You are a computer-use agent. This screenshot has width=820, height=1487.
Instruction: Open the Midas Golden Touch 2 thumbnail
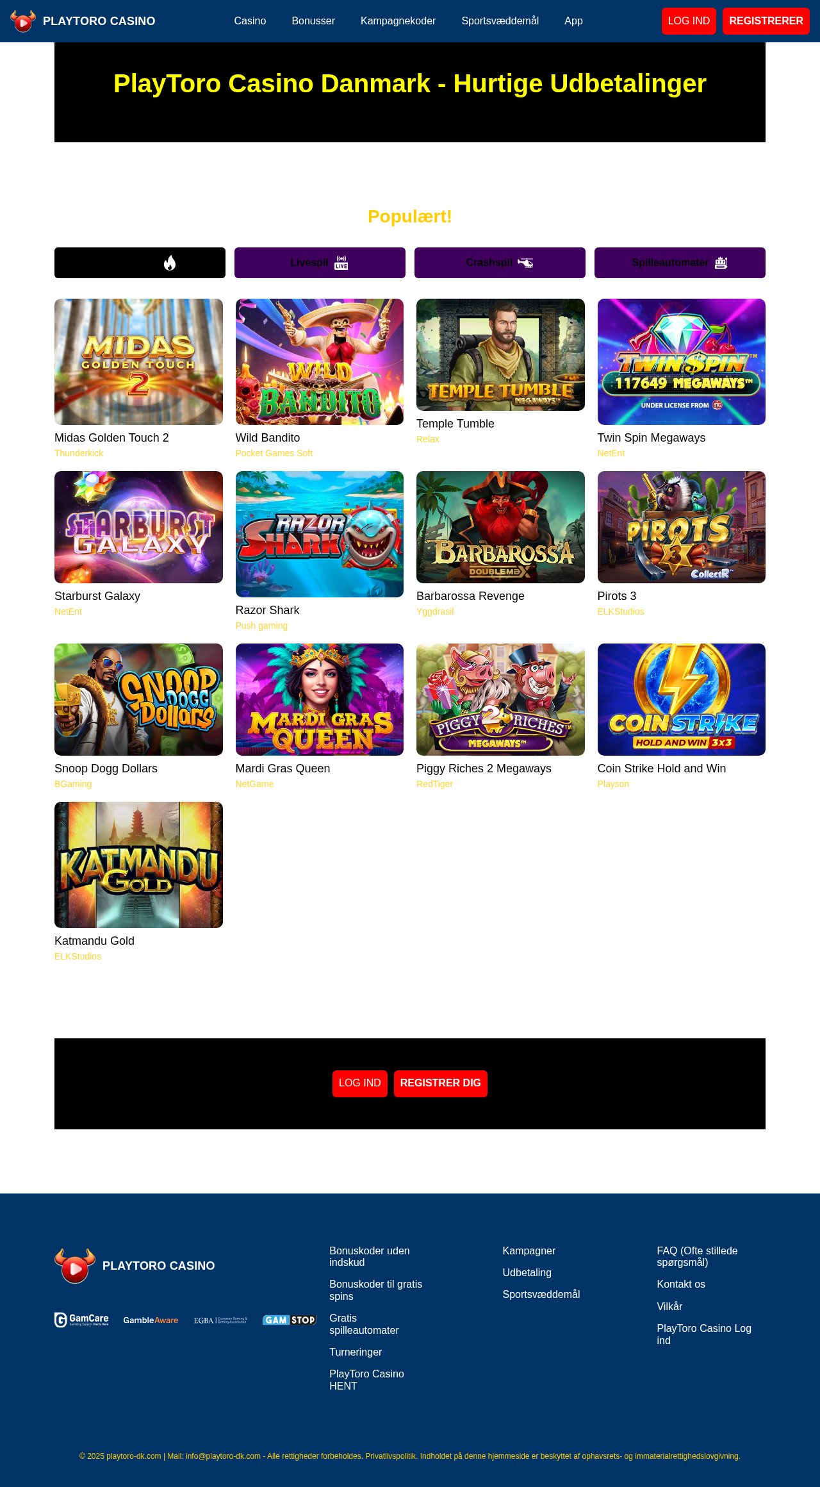pos(138,361)
